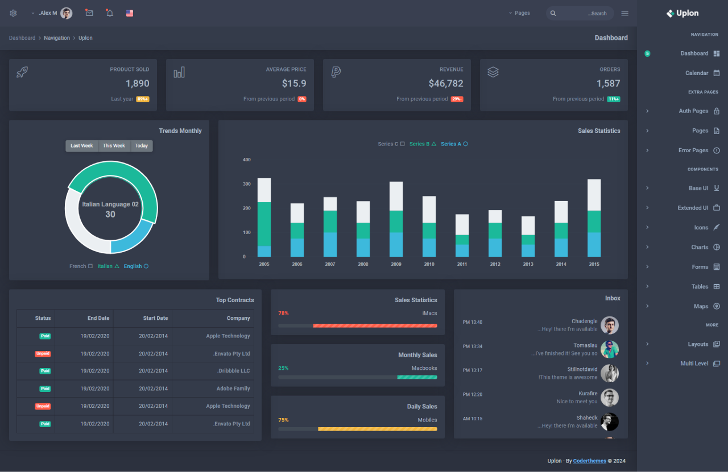Click the Auth Pages lock icon
728x472 pixels.
point(717,111)
